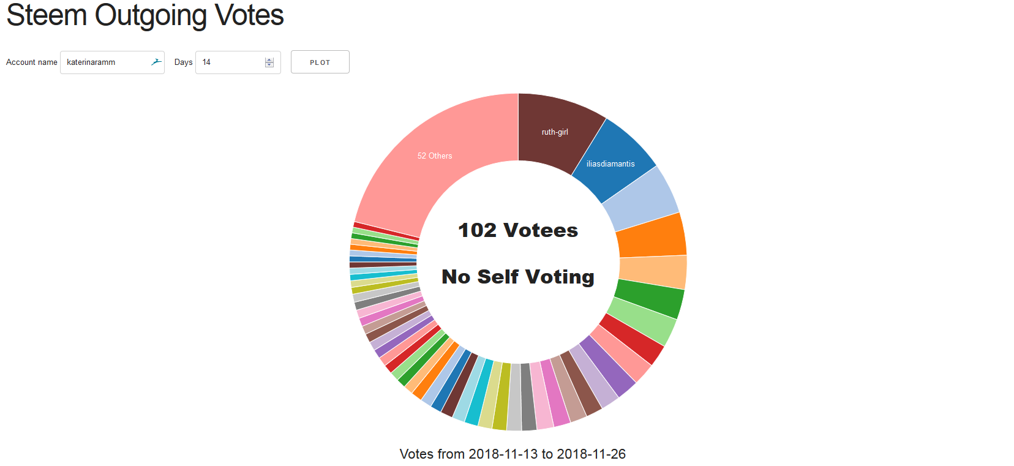Click the votes date range caption
1014x466 pixels.
(513, 454)
